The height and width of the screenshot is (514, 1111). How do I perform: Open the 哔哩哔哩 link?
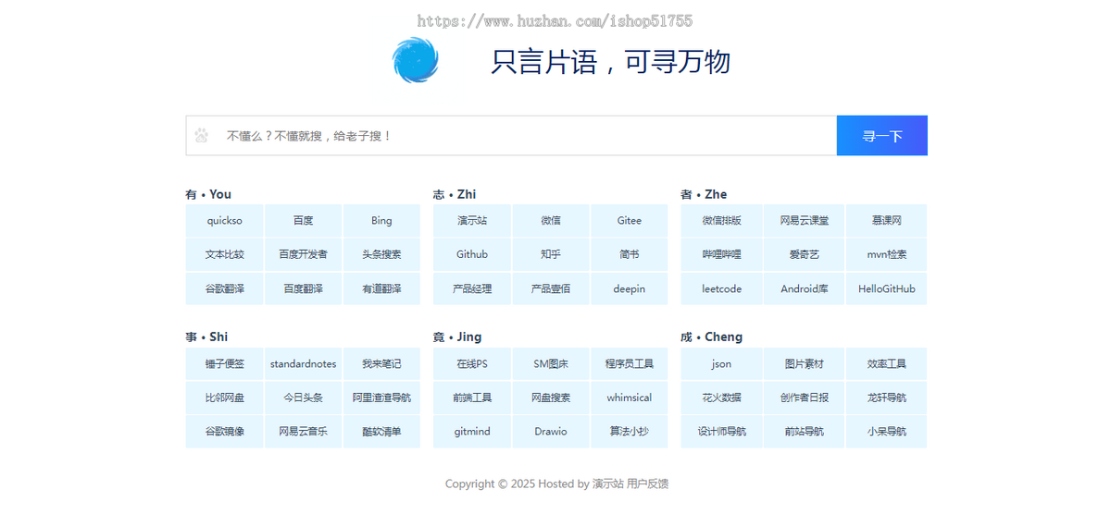point(722,254)
